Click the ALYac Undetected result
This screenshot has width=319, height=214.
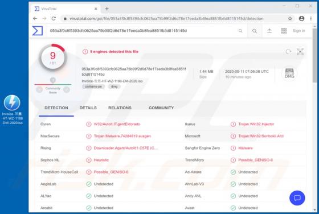[x=103, y=196]
